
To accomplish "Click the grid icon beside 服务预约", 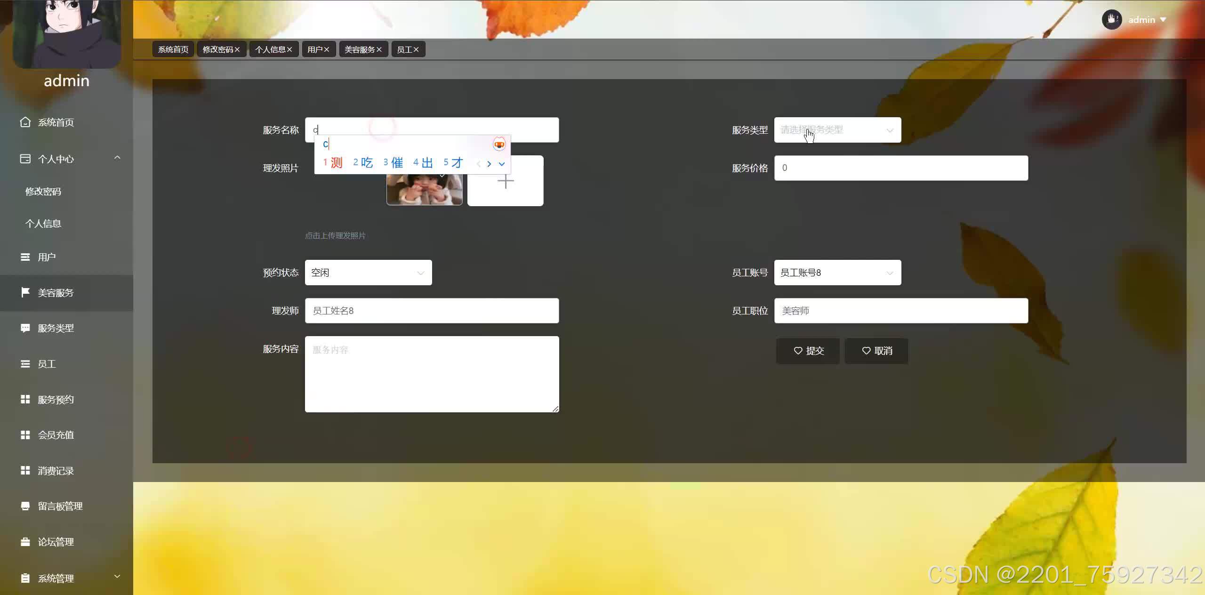I will [x=25, y=399].
